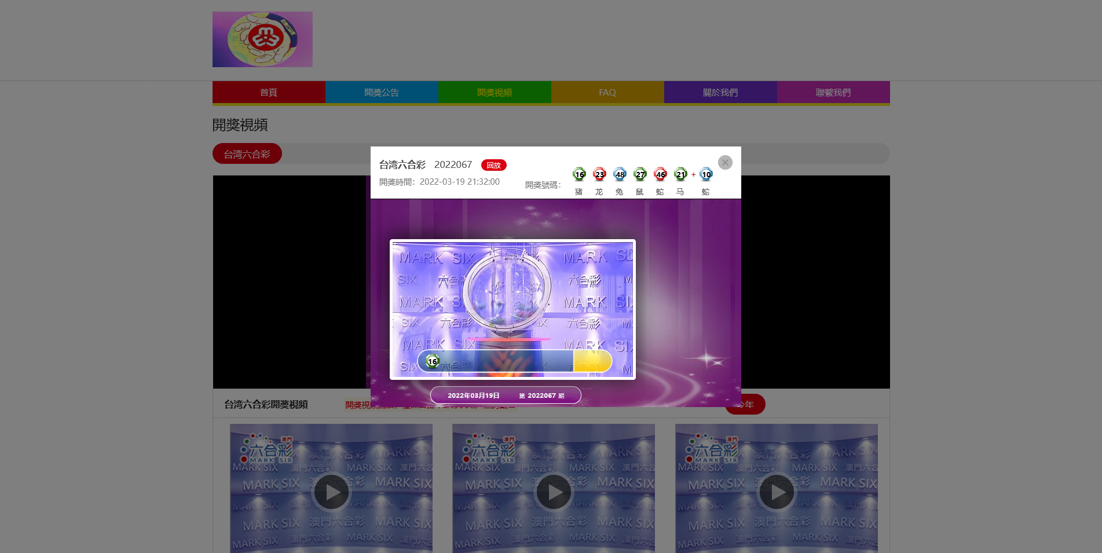Play the rightmost video thumbnail
Screen dimensions: 1102x553
777,492
